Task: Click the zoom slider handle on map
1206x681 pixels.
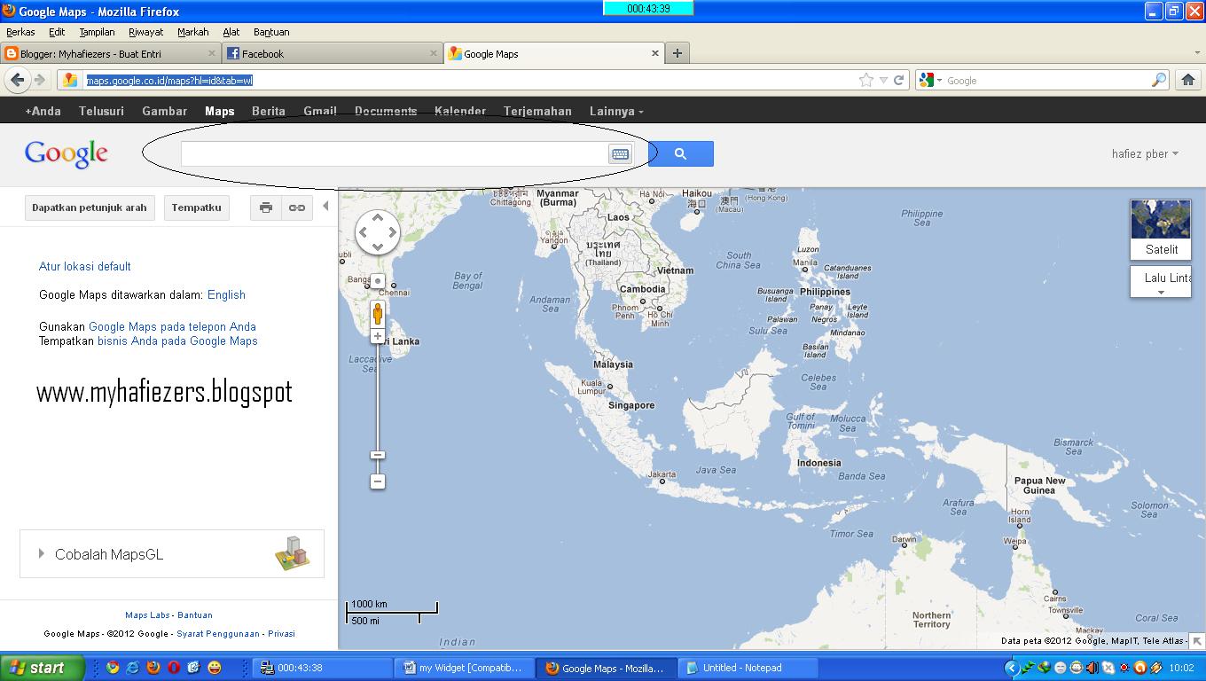Action: (378, 455)
